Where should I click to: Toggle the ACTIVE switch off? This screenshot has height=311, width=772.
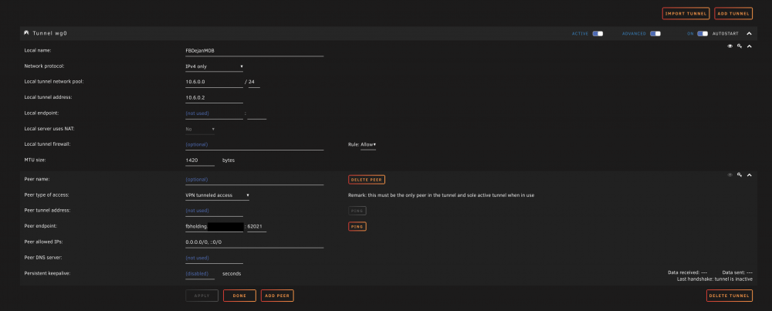click(598, 33)
